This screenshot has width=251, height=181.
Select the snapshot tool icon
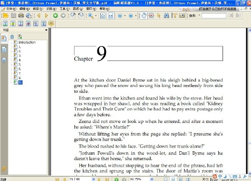point(151,15)
